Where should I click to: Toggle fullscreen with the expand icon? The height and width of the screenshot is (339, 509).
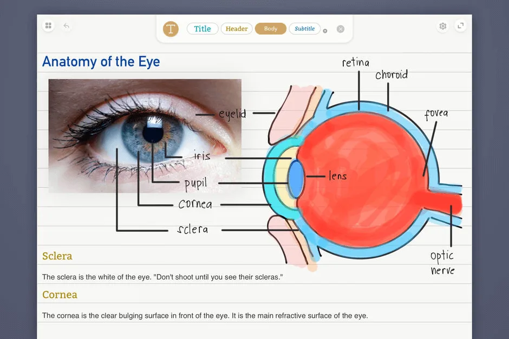tap(461, 25)
